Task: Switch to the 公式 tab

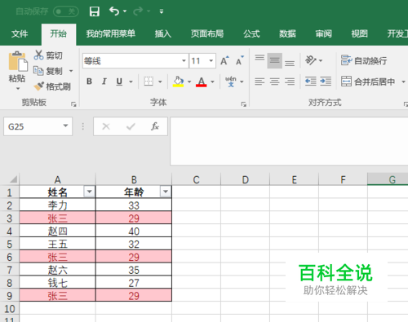Action: point(251,33)
